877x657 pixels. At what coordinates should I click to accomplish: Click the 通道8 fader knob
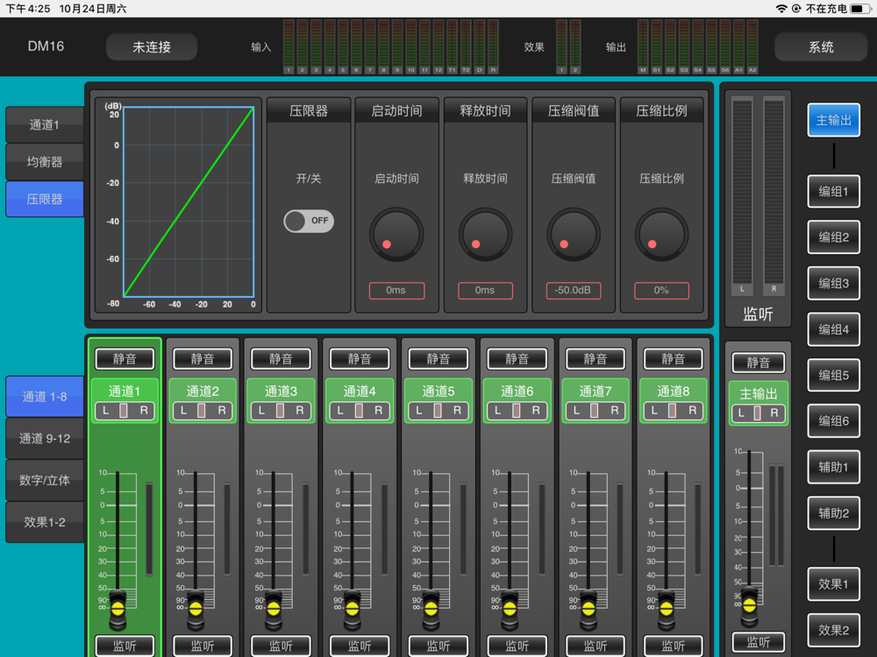tap(667, 609)
